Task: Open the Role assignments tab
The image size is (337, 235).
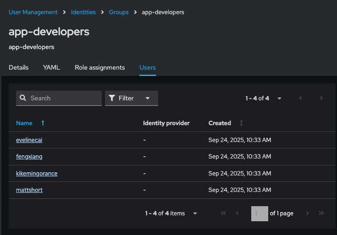Action: coord(99,67)
